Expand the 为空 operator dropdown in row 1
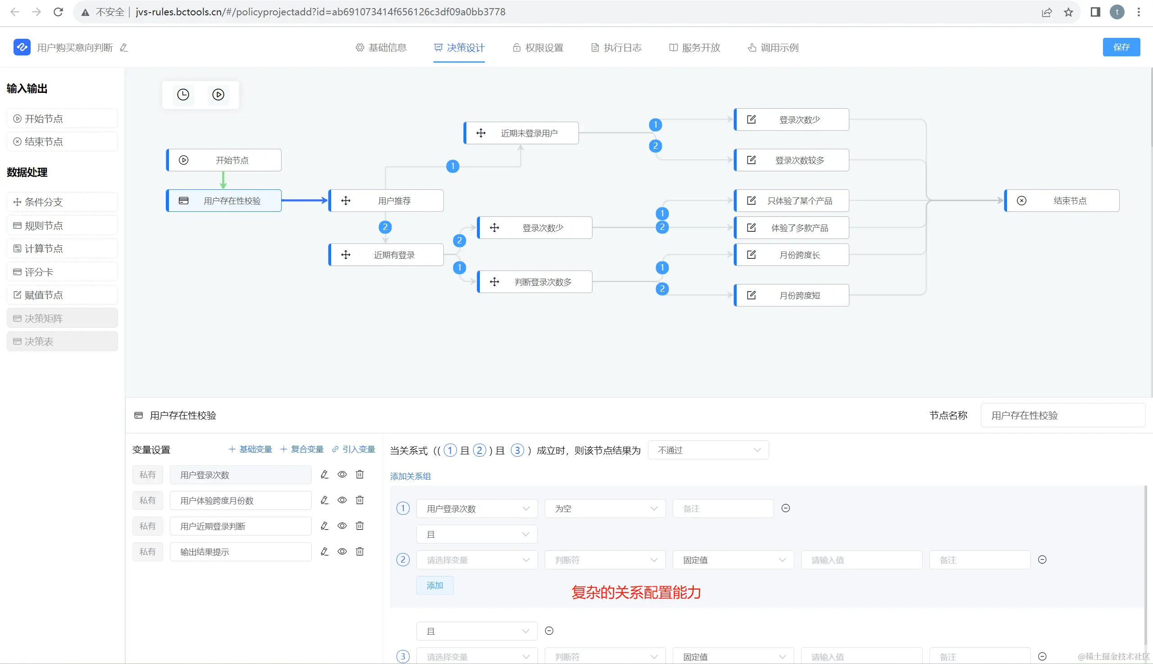The height and width of the screenshot is (664, 1153). 605,508
